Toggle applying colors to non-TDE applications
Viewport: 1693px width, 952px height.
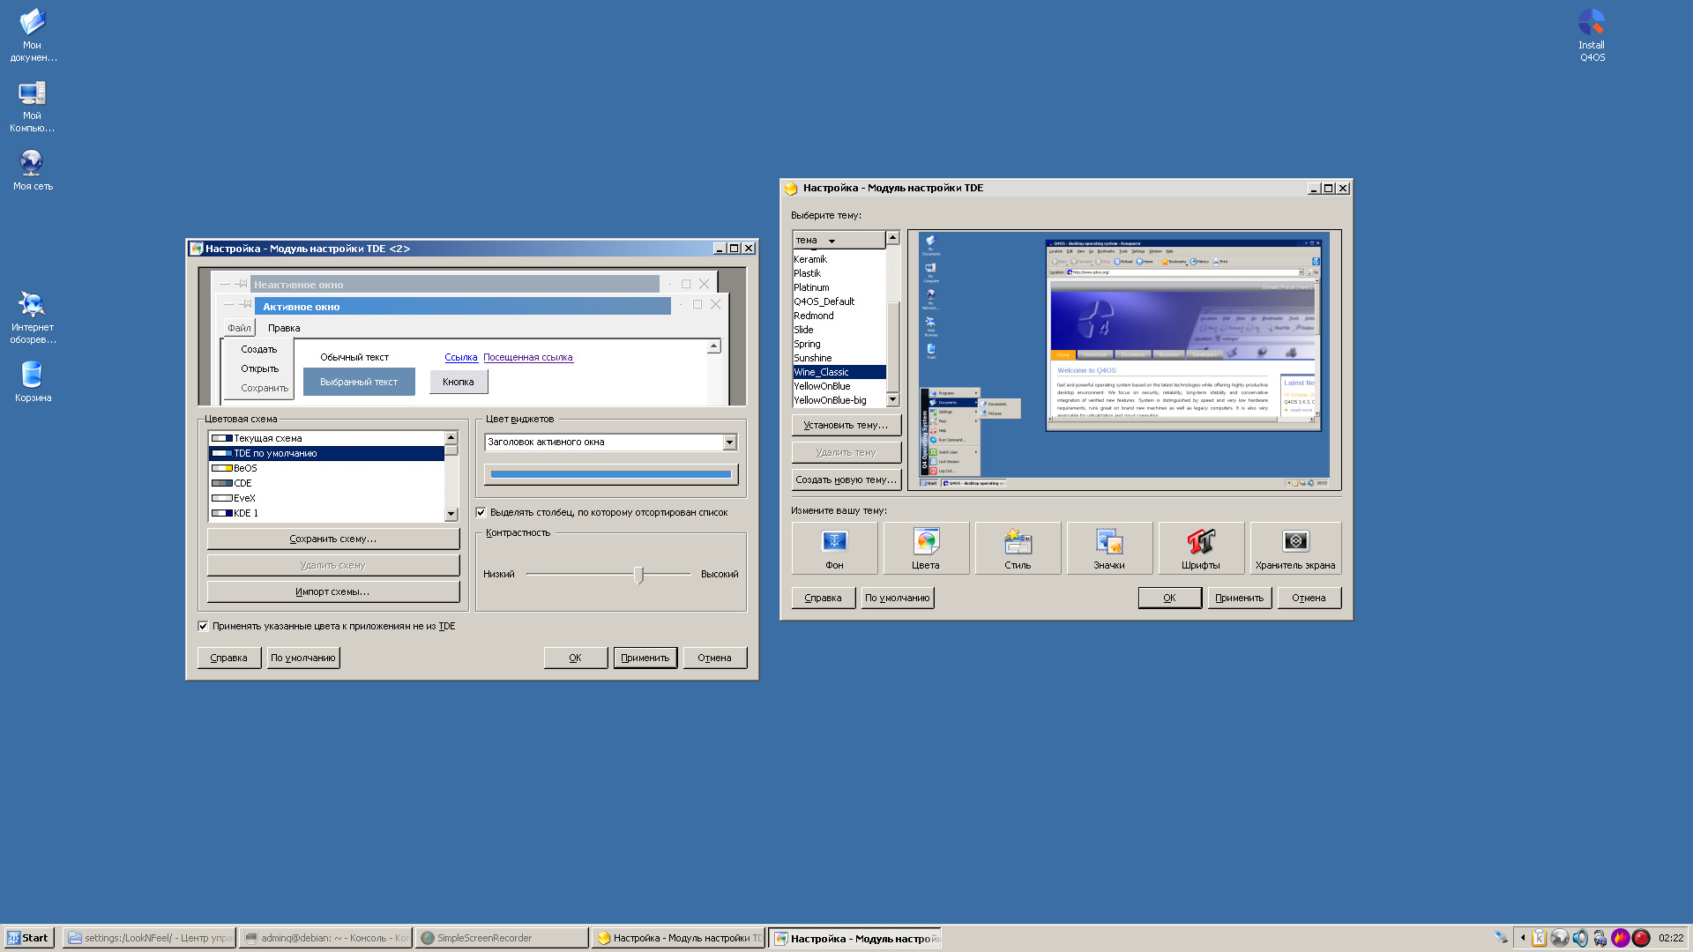click(x=204, y=626)
